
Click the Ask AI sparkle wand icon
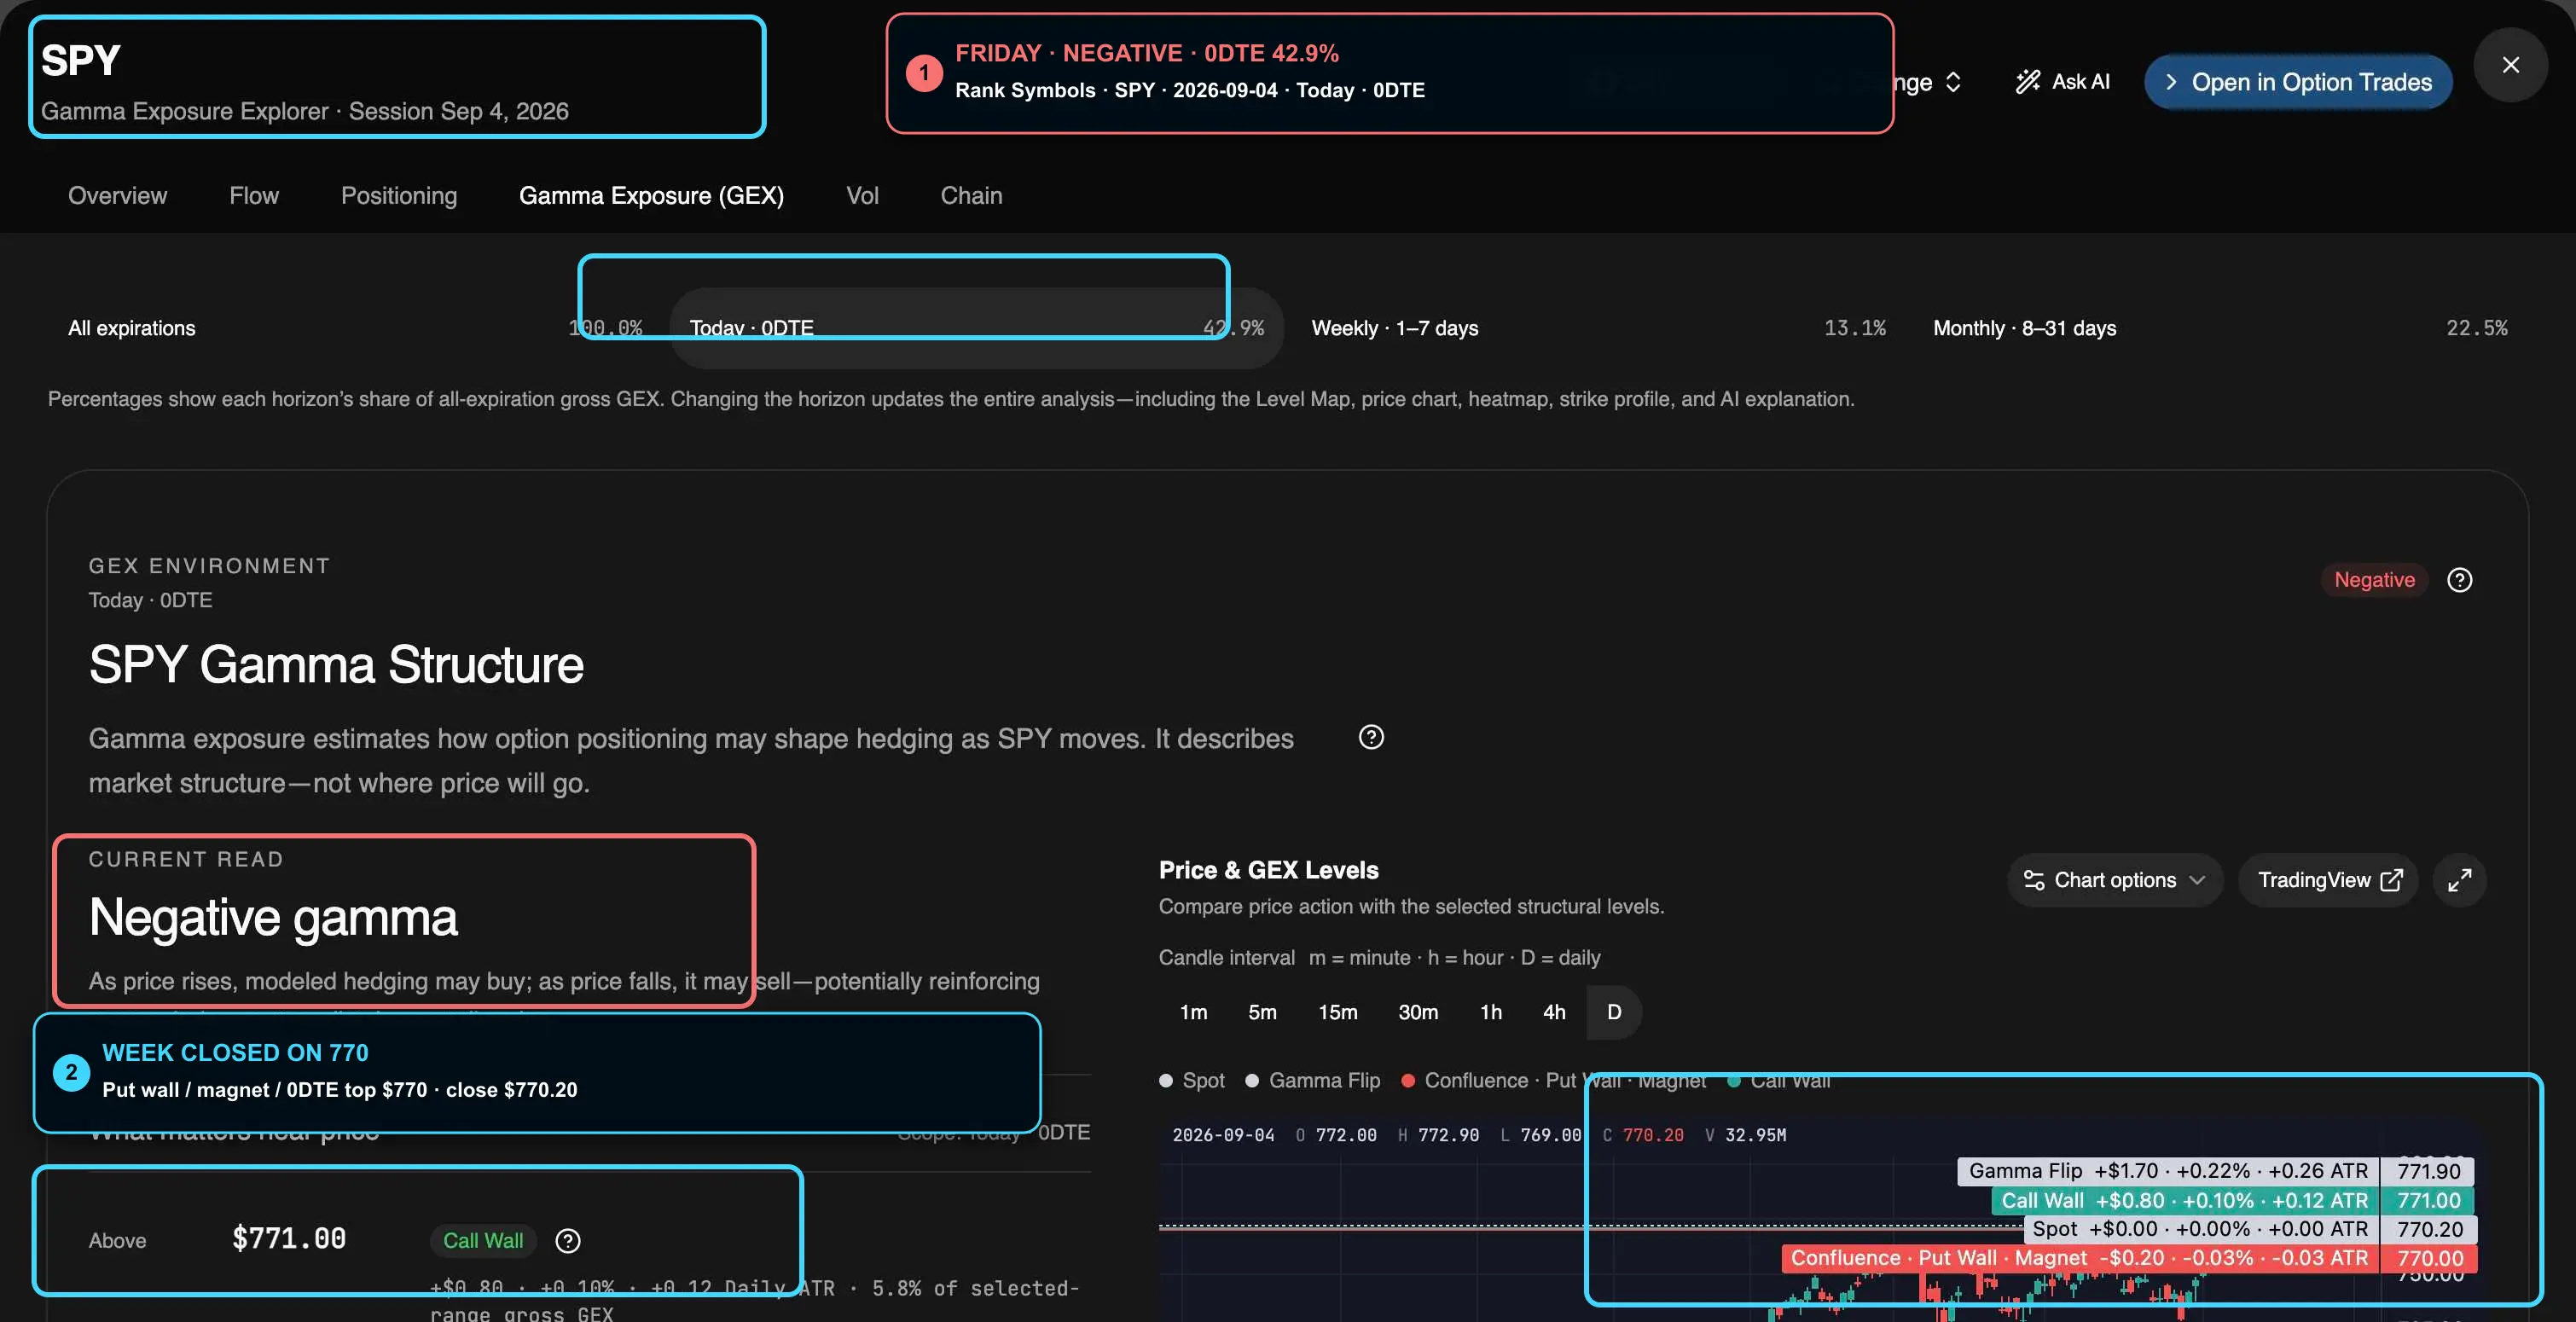(x=2028, y=81)
